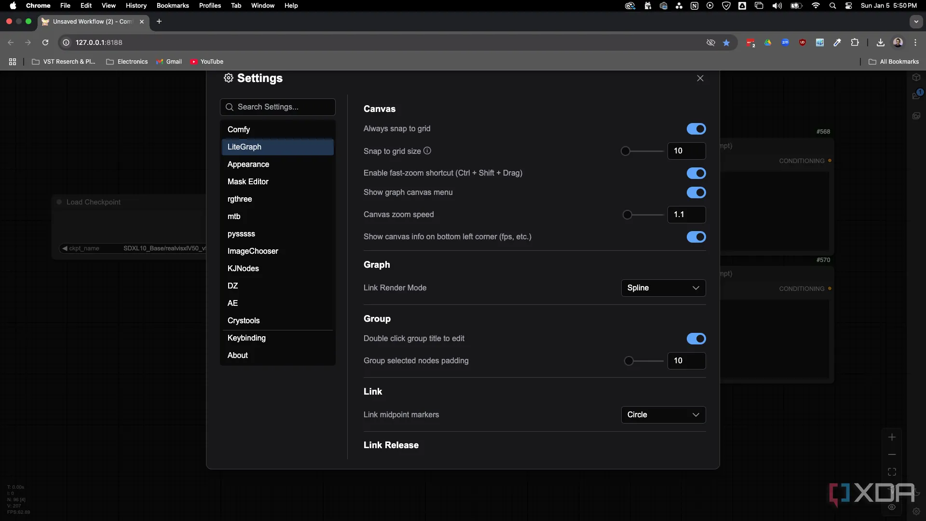Open the Bookmarks menu in menu bar

(173, 6)
